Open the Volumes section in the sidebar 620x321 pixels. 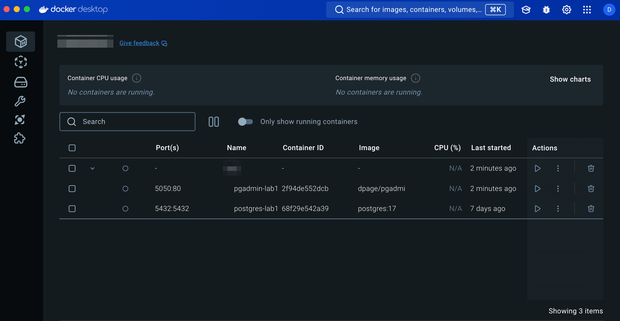21,82
